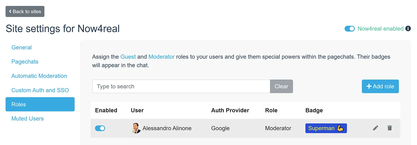Open the Pagechats settings section

point(25,62)
